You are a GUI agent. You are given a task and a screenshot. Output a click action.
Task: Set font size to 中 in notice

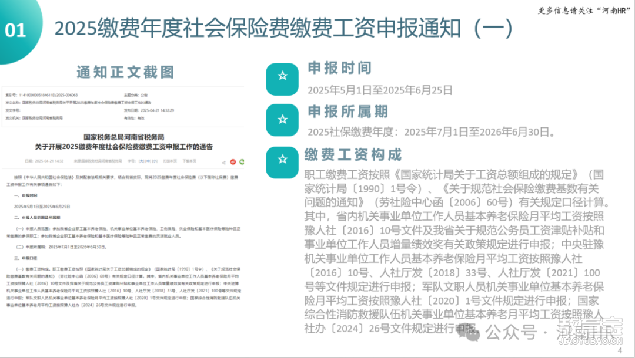tap(148, 161)
